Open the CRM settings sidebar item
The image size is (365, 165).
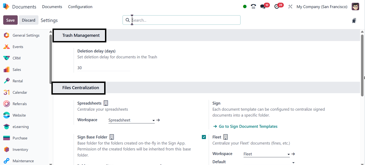[16, 58]
